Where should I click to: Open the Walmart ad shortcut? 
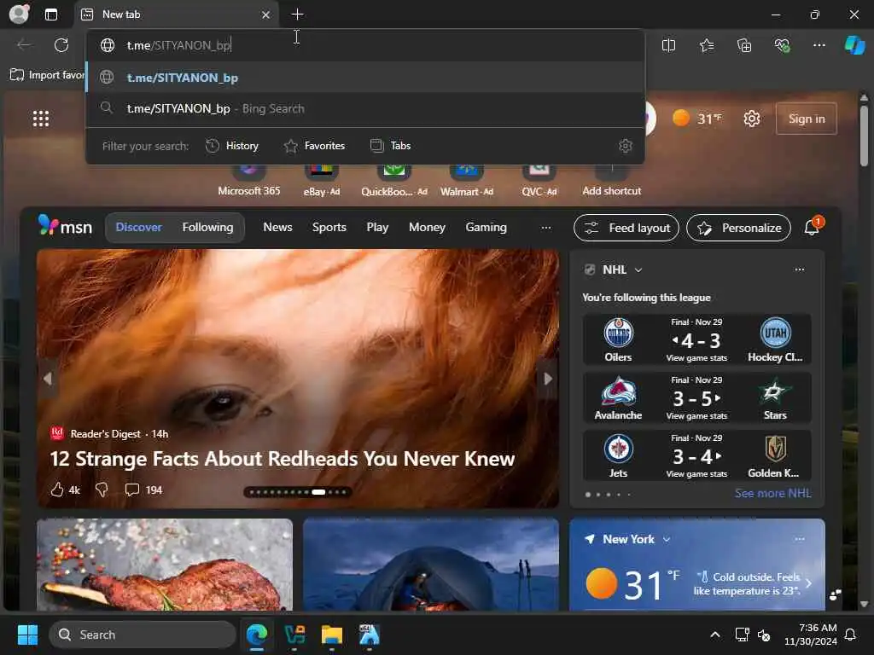[467, 181]
